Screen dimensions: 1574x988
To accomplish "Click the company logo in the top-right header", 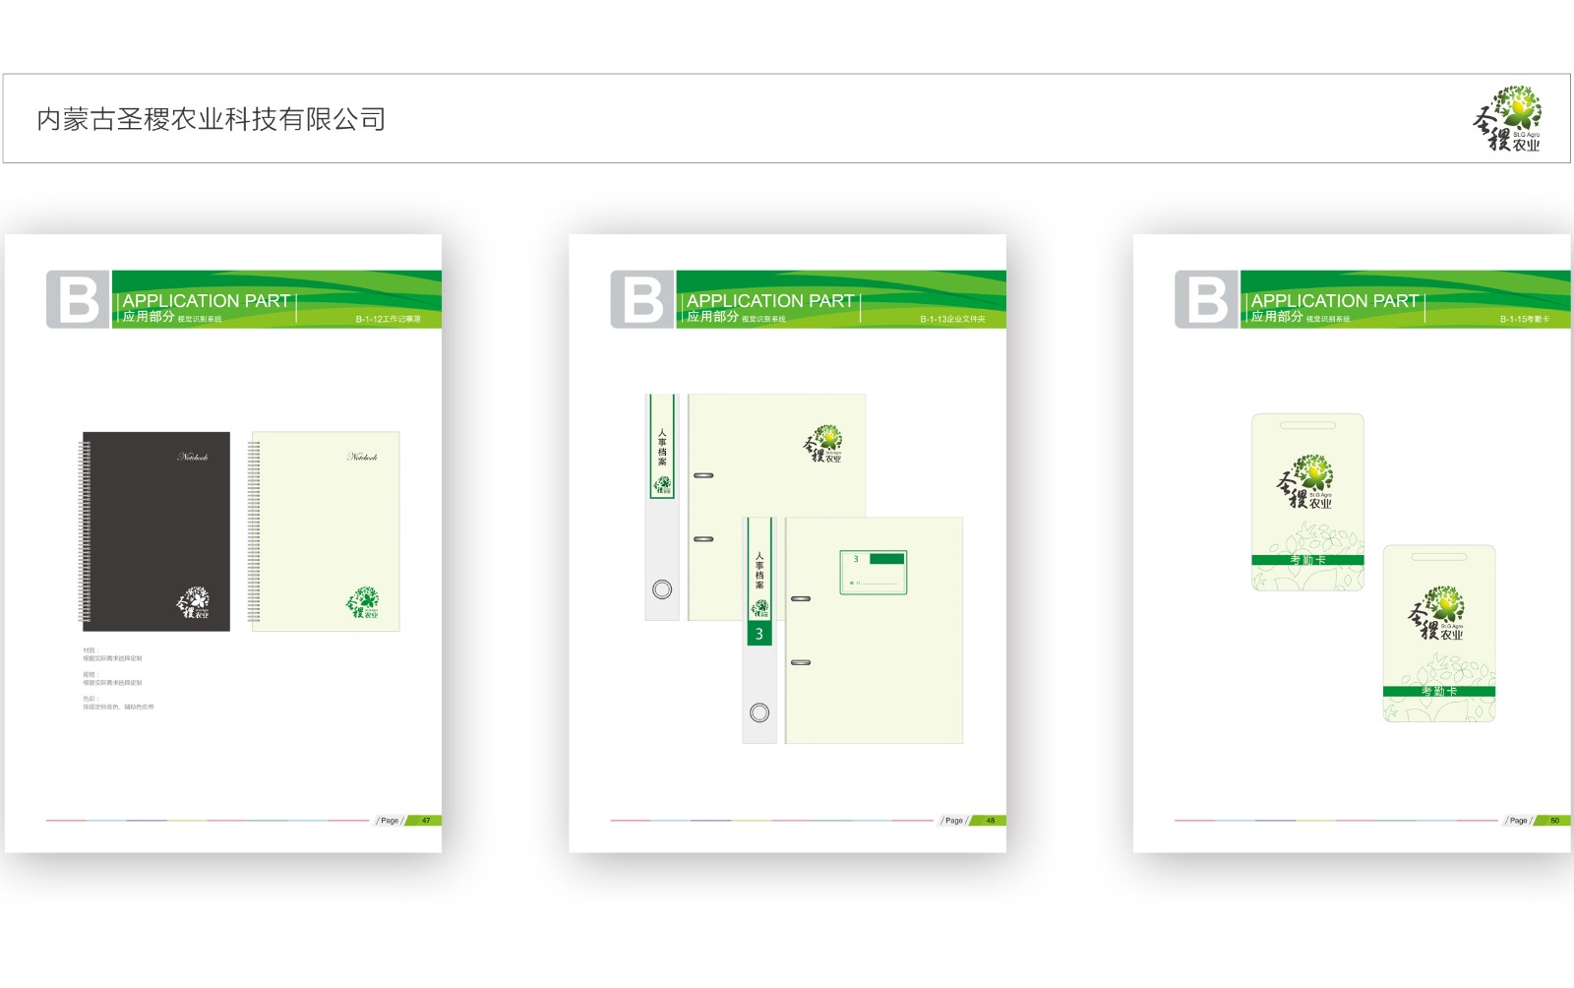I will [x=1508, y=119].
